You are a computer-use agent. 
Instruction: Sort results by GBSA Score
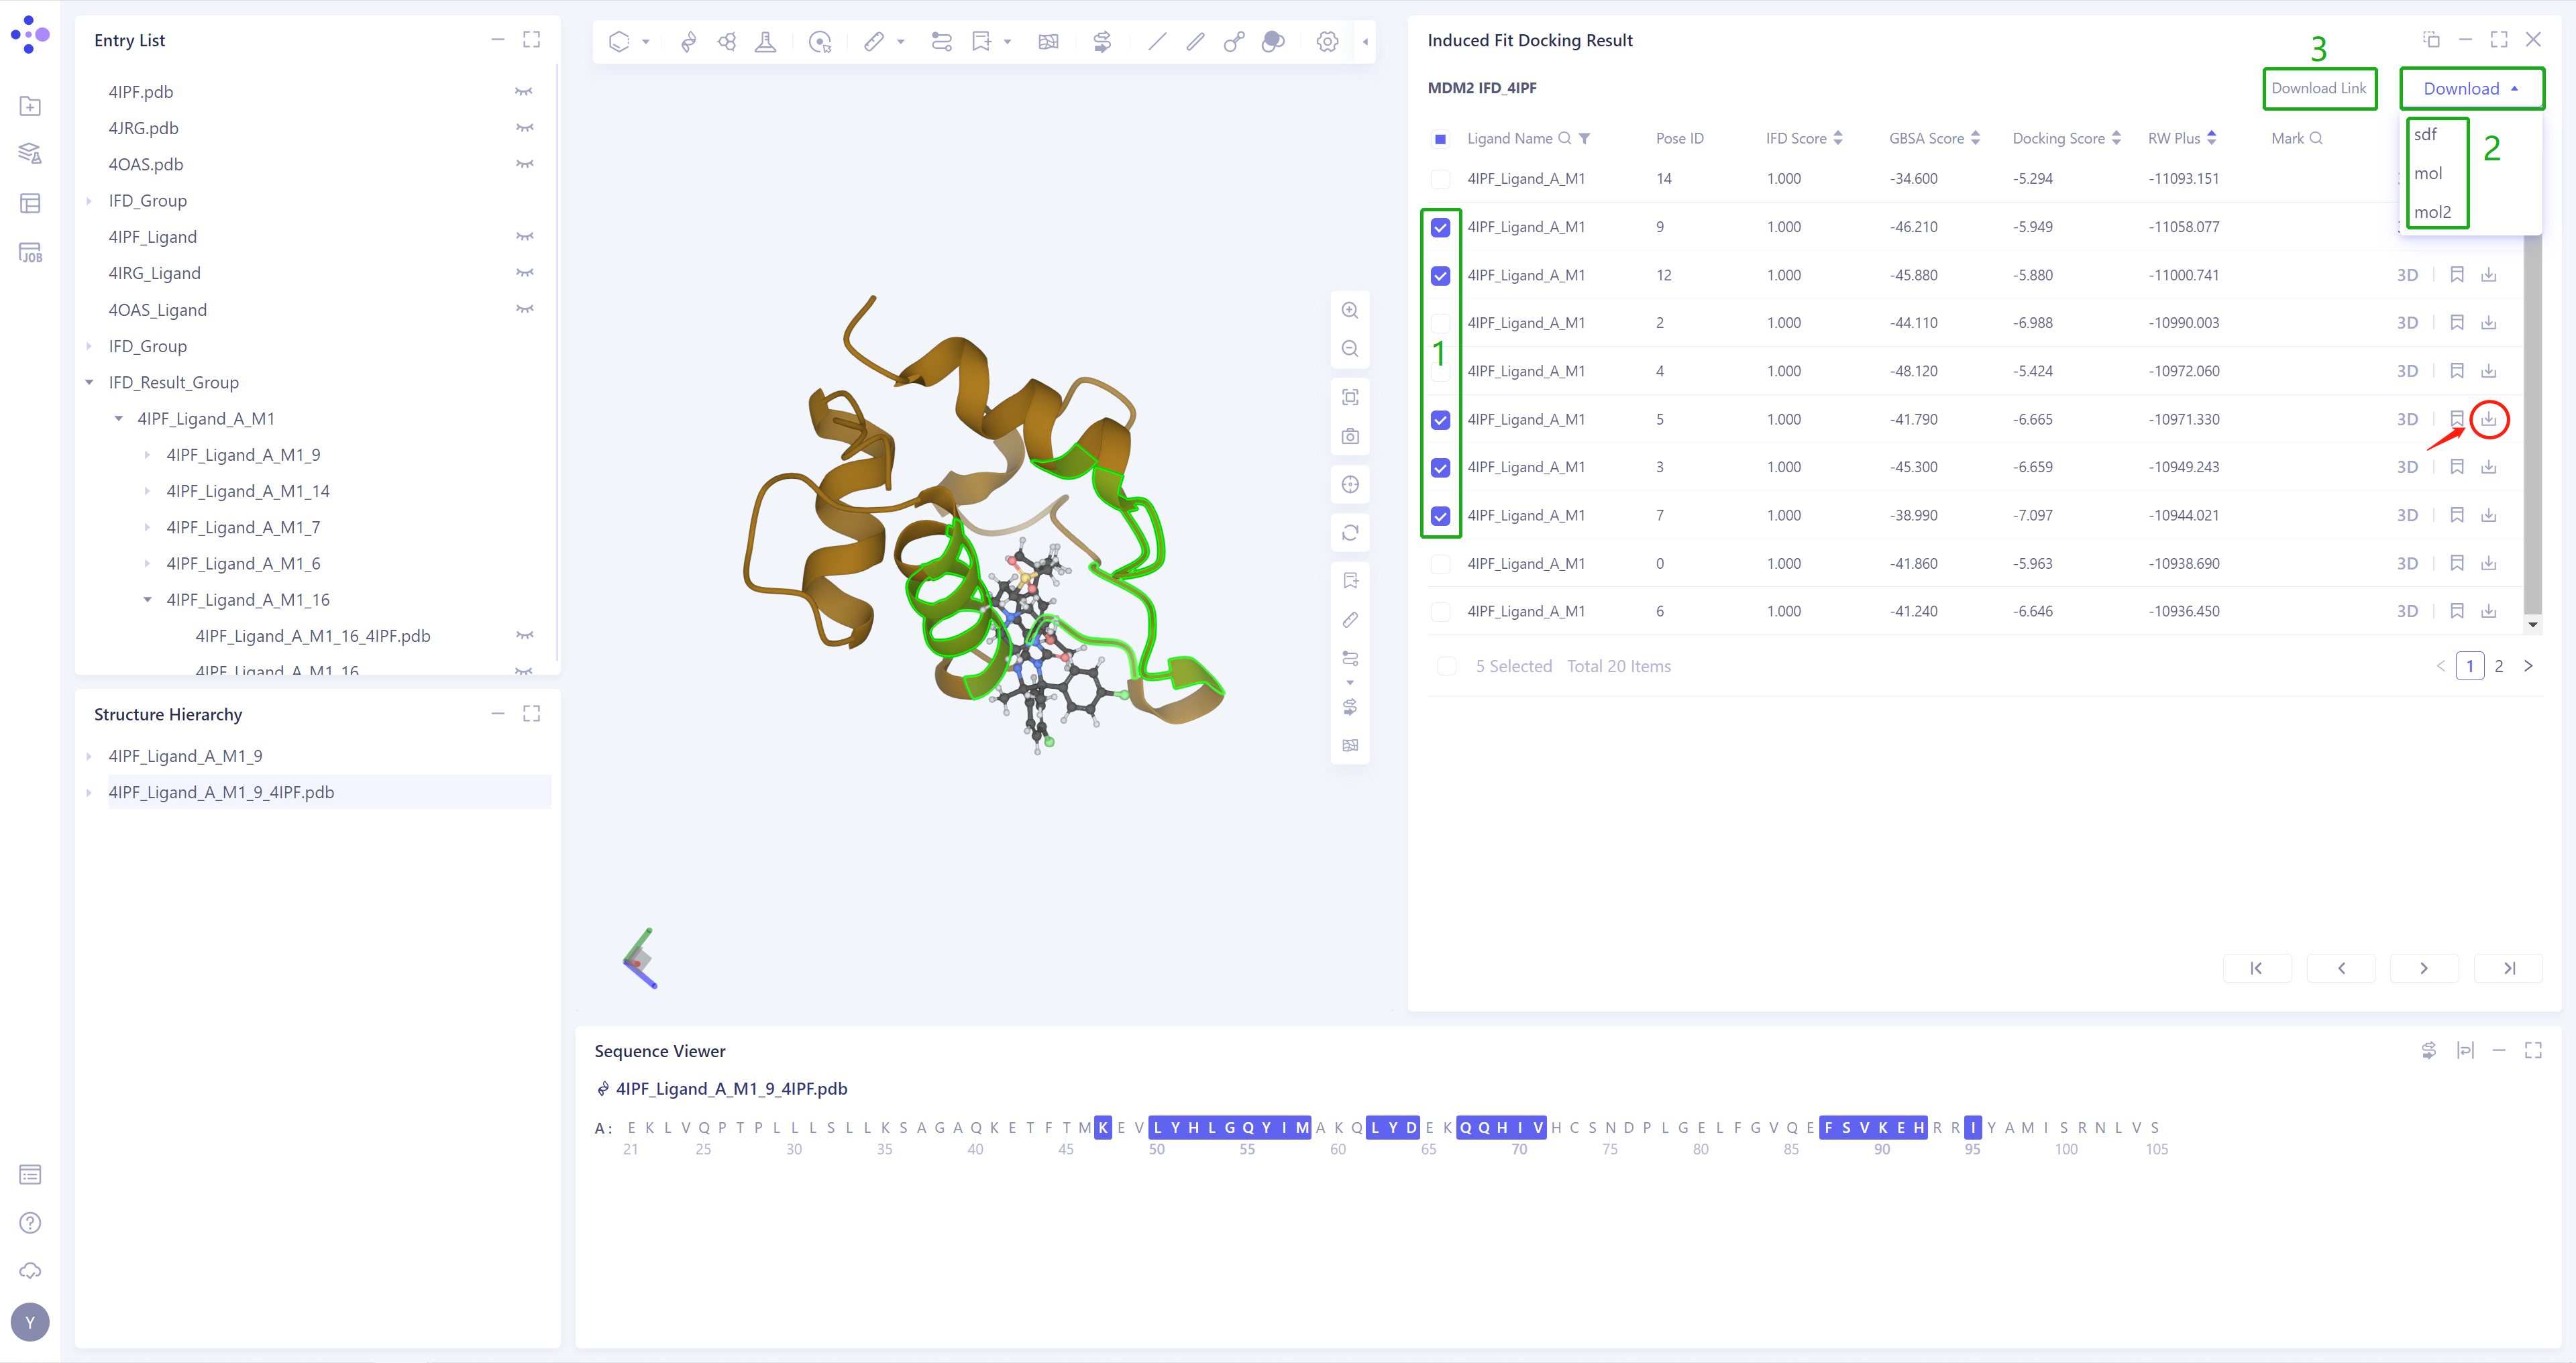pyautogui.click(x=1975, y=138)
